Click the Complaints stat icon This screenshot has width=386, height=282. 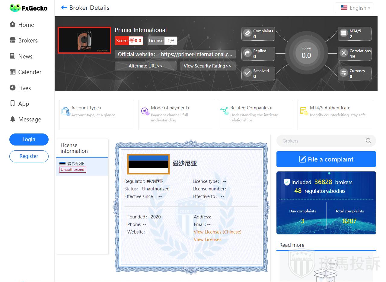click(x=247, y=33)
